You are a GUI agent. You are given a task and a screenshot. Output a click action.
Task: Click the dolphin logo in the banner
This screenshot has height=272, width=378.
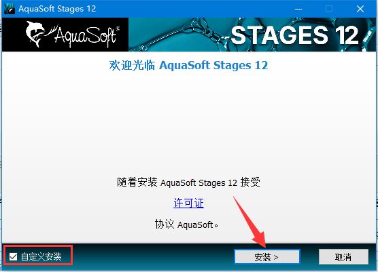pyautogui.click(x=35, y=34)
